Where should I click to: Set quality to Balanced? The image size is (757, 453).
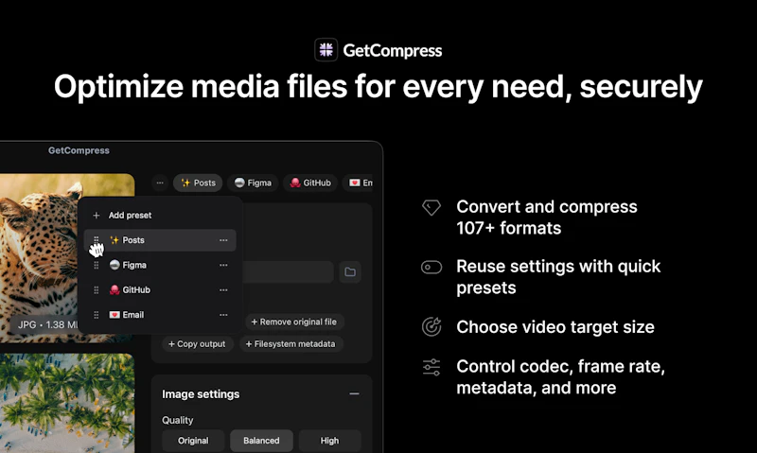click(x=261, y=441)
